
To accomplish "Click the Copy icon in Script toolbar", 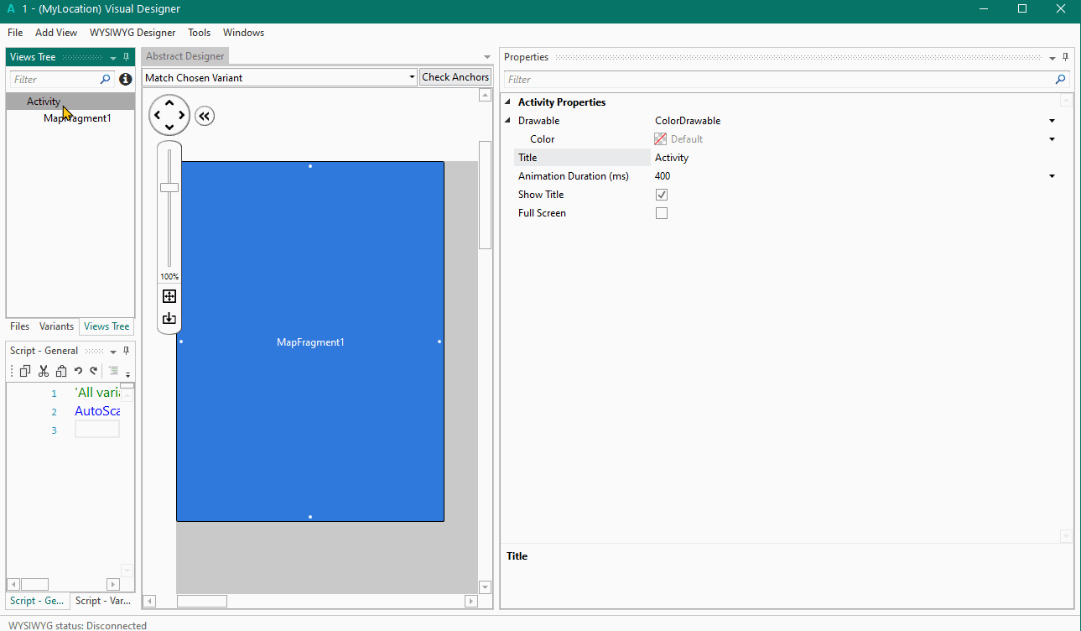I will tap(24, 371).
